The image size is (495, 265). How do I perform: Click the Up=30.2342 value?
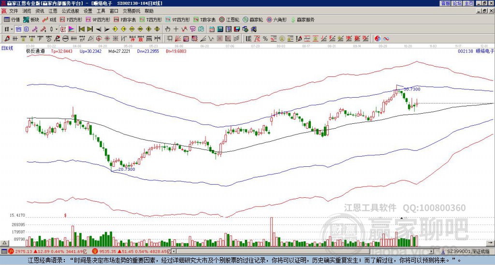pyautogui.click(x=90, y=51)
